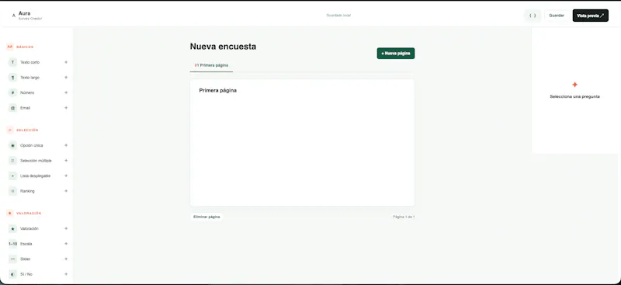Add an Escala question via plus
Image resolution: width=621 pixels, height=285 pixels.
66,244
